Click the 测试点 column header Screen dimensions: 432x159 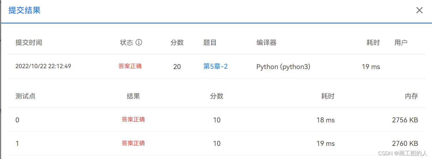(x=26, y=96)
